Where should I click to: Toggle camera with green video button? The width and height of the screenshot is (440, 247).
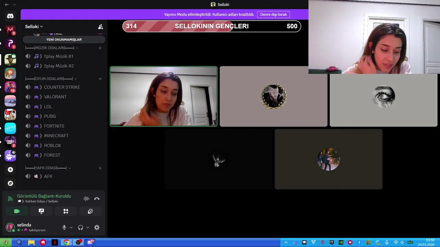(x=17, y=211)
